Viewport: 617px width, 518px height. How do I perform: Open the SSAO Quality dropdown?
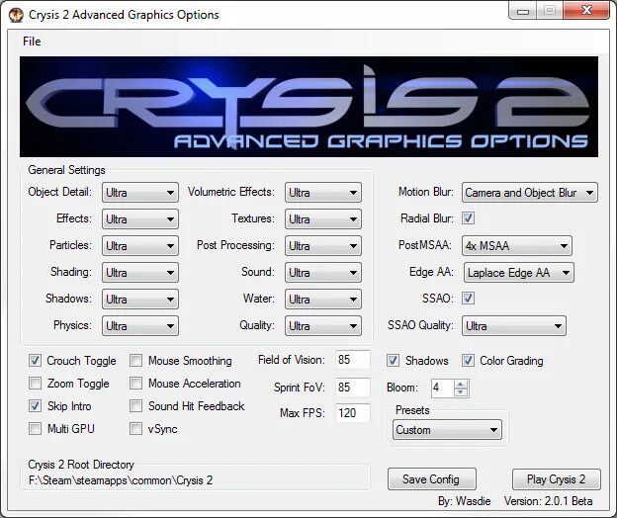pyautogui.click(x=514, y=326)
